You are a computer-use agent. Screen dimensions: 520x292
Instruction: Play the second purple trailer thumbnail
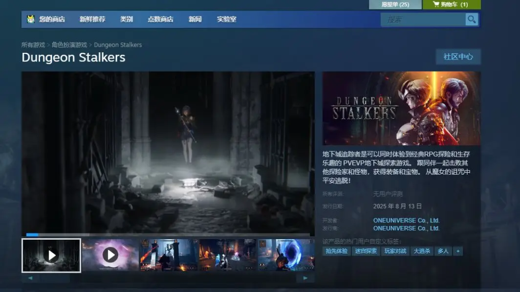110,255
